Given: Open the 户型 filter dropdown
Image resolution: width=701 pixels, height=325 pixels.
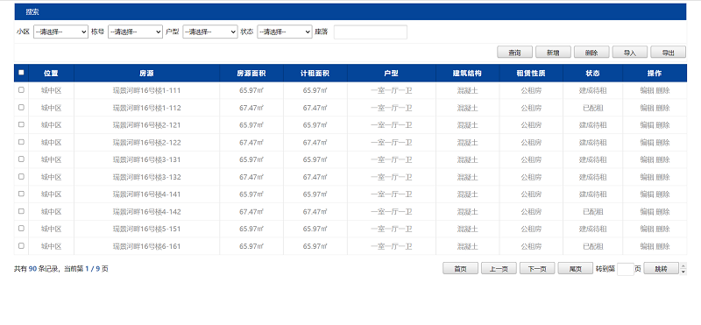Looking at the screenshot, I should pyautogui.click(x=210, y=32).
